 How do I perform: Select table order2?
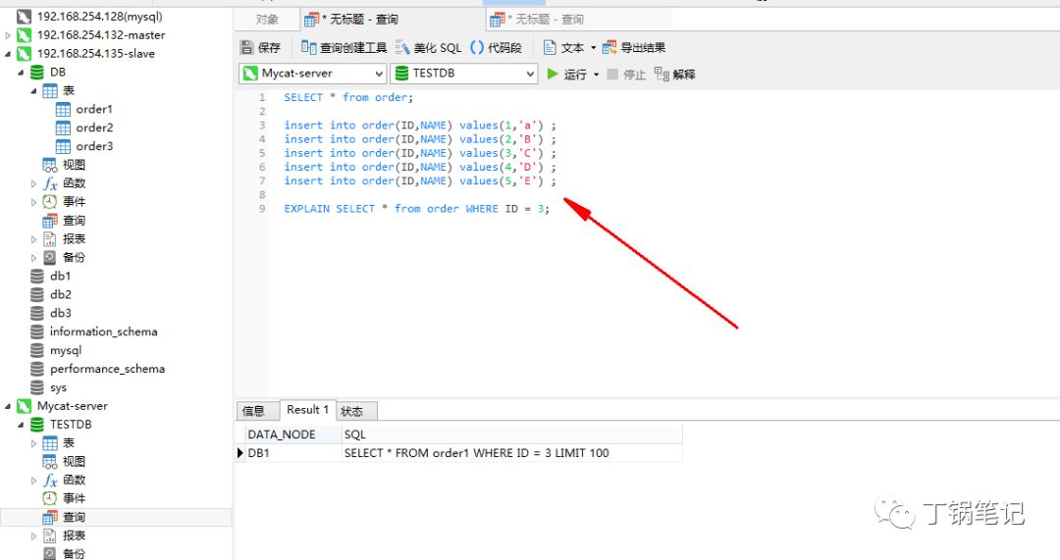[x=94, y=127]
